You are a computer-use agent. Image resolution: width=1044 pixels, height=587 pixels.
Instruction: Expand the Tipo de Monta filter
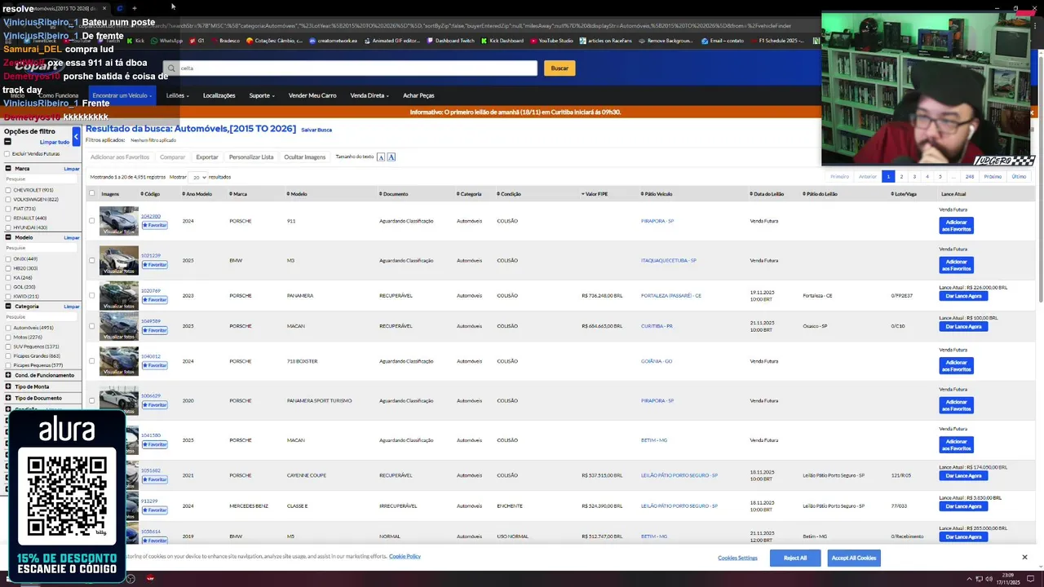click(x=8, y=386)
